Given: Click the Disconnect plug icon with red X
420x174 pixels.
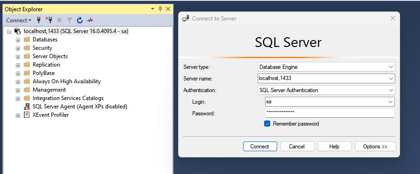Looking at the screenshot, I should (49, 20).
